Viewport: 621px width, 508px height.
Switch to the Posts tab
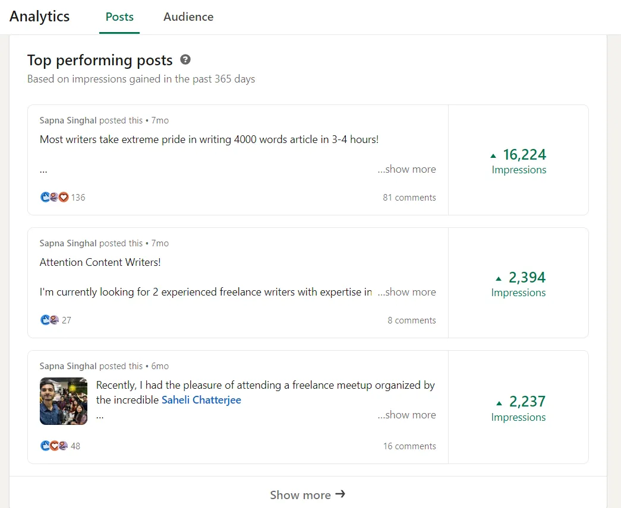tap(119, 17)
